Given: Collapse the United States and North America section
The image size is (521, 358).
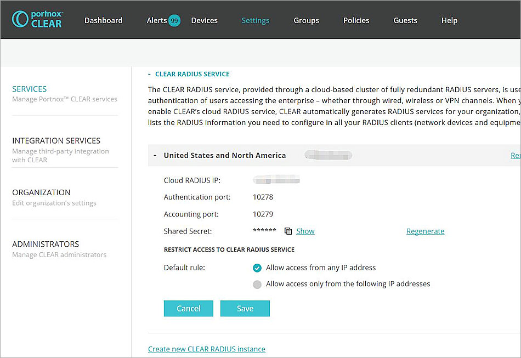Looking at the screenshot, I should (155, 155).
